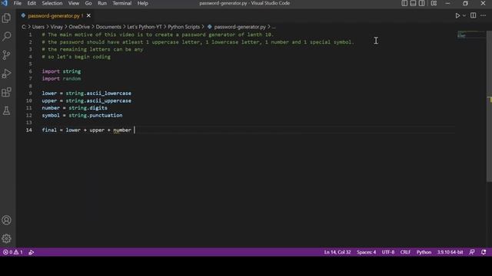Click 'import random' on line 7
Viewport: 492px width, 276px height.
pyautogui.click(x=61, y=79)
